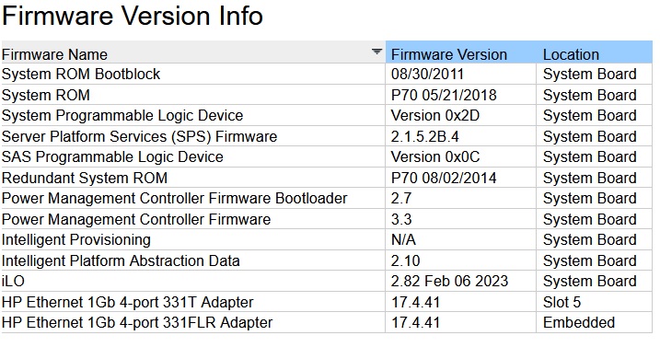The image size is (660, 347).
Task: Sort by Firmware Version column header
Action: coord(461,52)
